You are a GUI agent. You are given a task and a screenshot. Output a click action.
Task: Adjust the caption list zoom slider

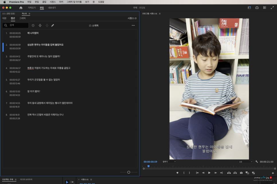pos(128,172)
